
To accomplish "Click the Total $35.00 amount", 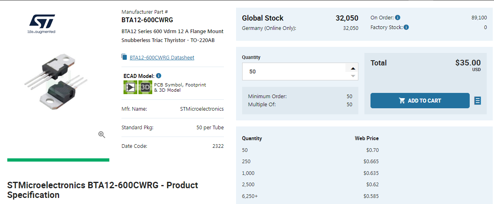I will tap(468, 63).
